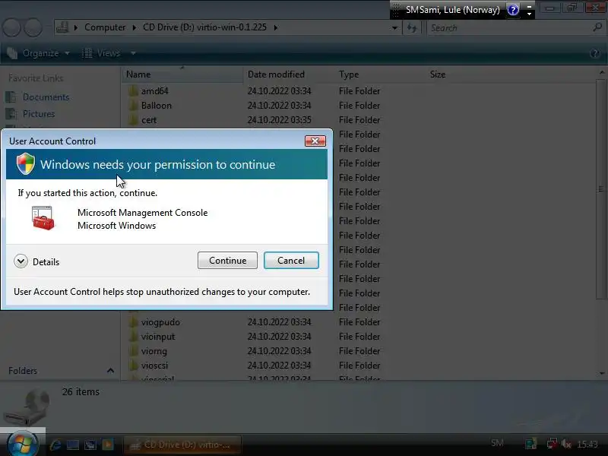This screenshot has height=456, width=608.
Task: Open the Organize menu in Explorer
Action: tap(39, 53)
